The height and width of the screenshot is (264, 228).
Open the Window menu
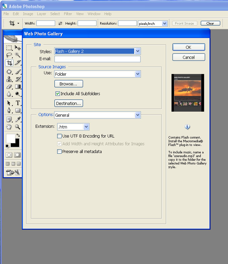pos(94,14)
